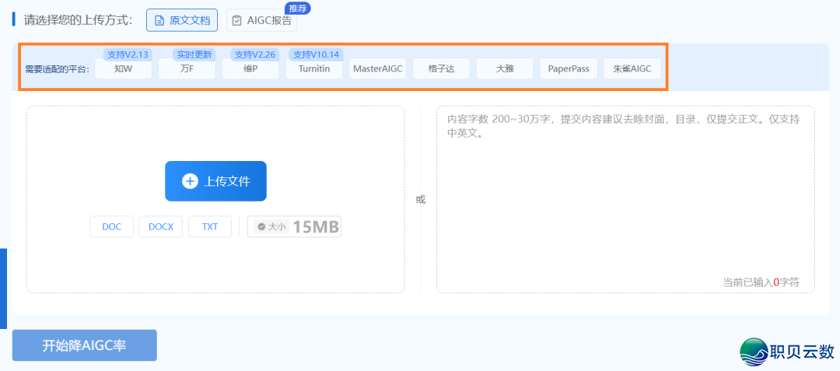Click the 推荐 badge
The width and height of the screenshot is (840, 371).
(298, 8)
